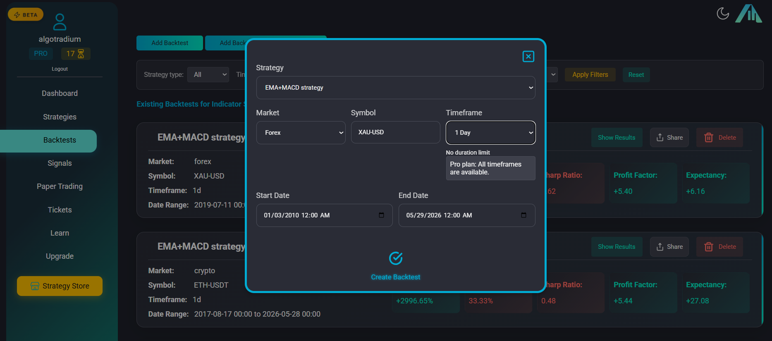Open Signals in sidebar
Viewport: 772px width, 341px height.
point(60,163)
